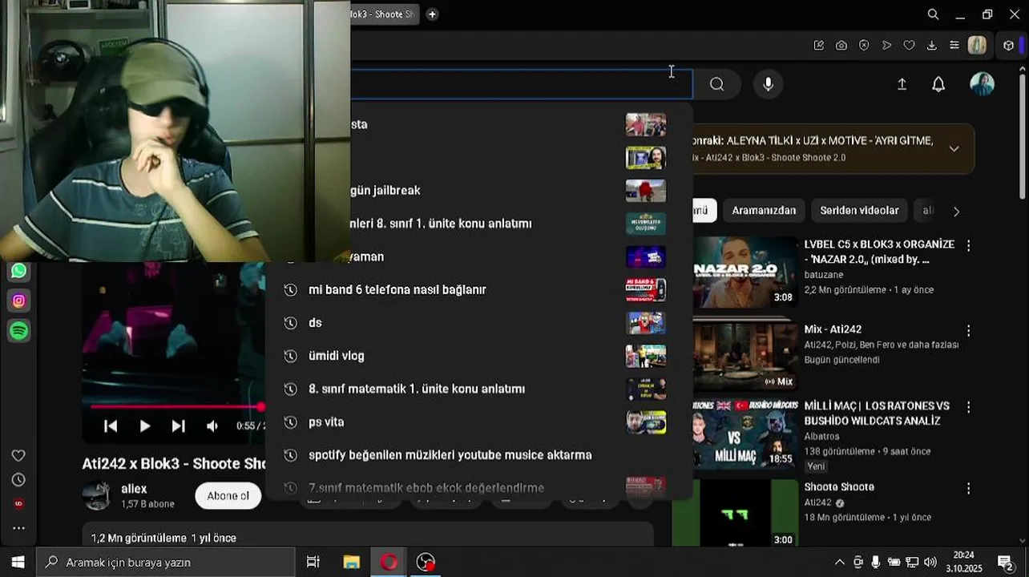This screenshot has height=577, width=1029.
Task: Open options for Shoote Shoote video
Action: tap(968, 488)
